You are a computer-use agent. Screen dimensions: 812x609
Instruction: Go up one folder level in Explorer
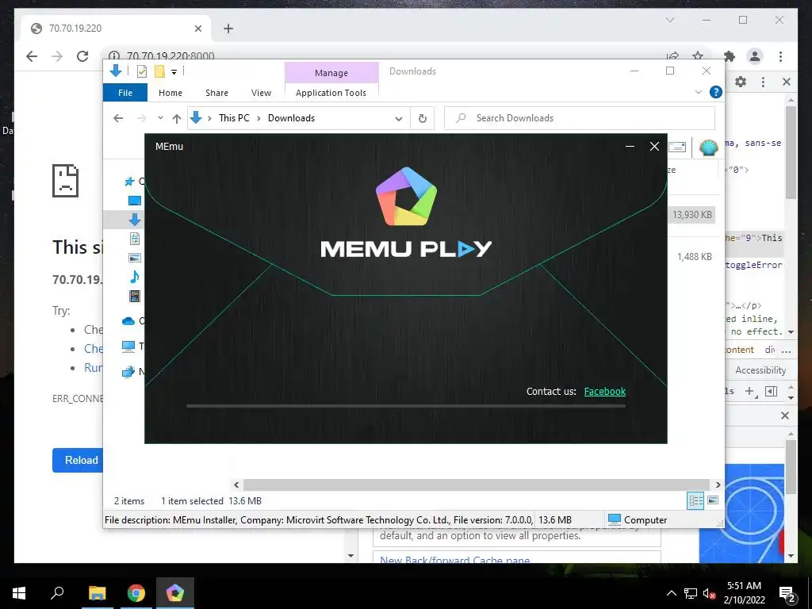(x=177, y=119)
